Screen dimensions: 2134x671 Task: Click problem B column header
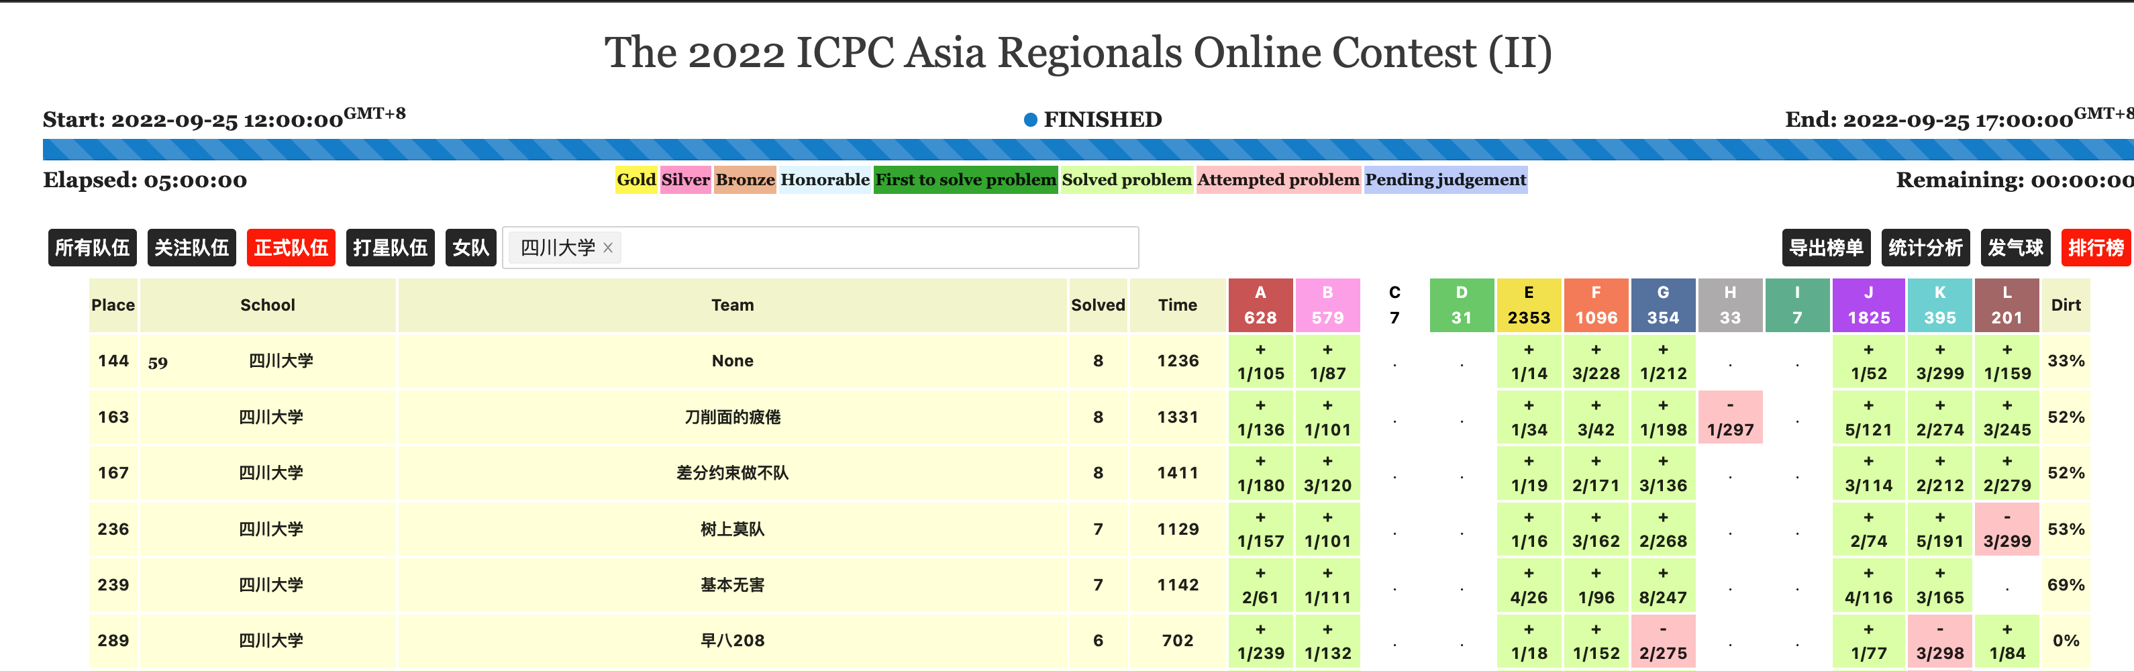[1327, 305]
